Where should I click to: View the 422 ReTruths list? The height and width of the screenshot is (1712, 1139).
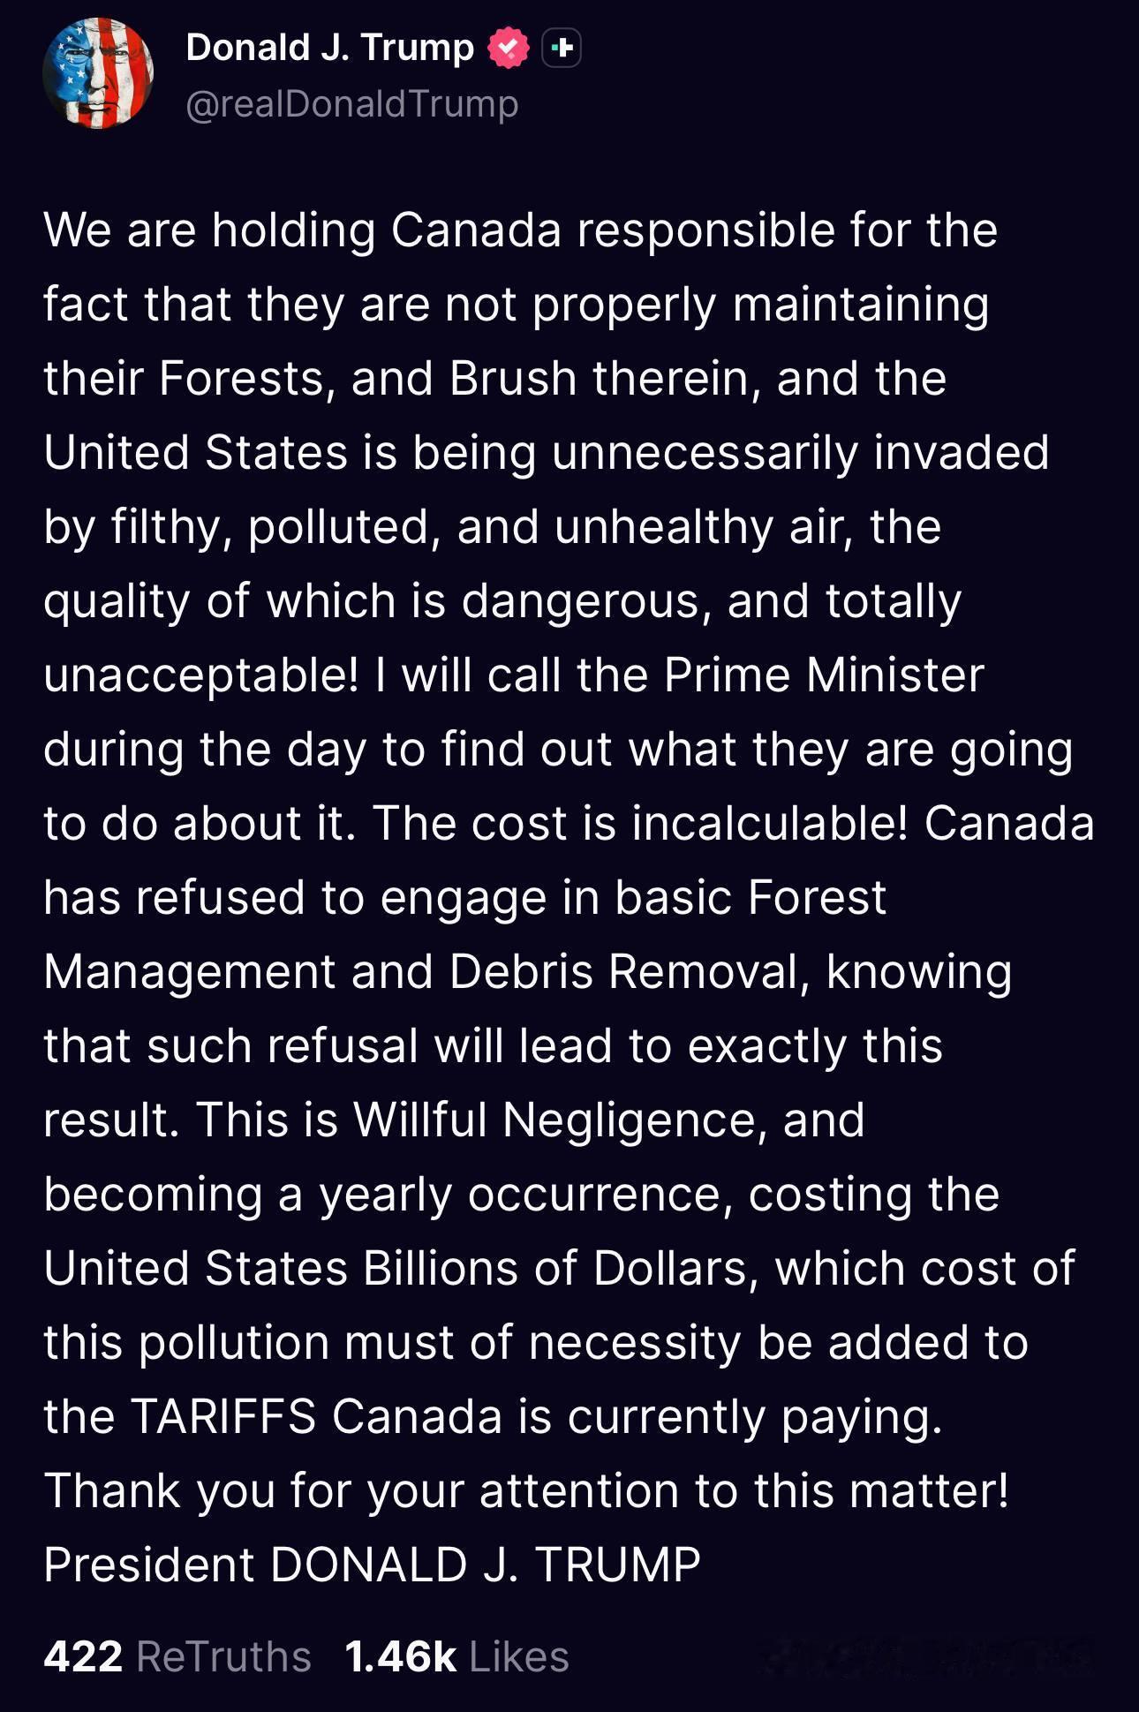point(177,1656)
